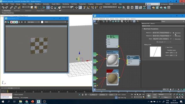Toggle the 3D Snaps tool
The image size is (185, 104).
[x=85, y=8]
